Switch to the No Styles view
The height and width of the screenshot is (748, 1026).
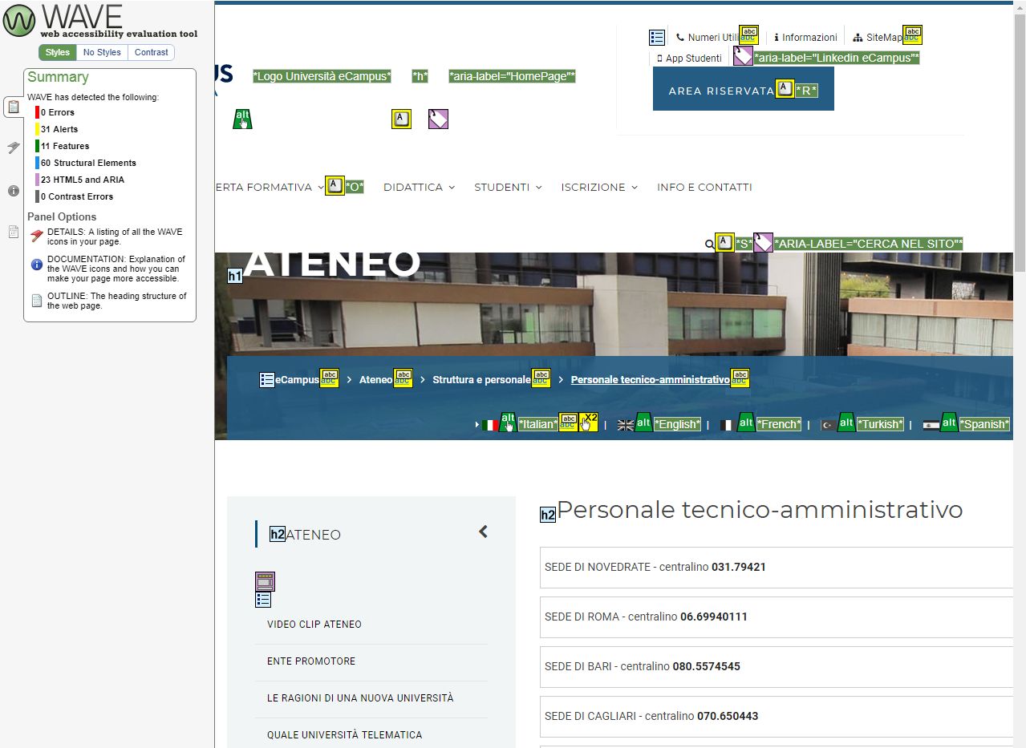(102, 52)
